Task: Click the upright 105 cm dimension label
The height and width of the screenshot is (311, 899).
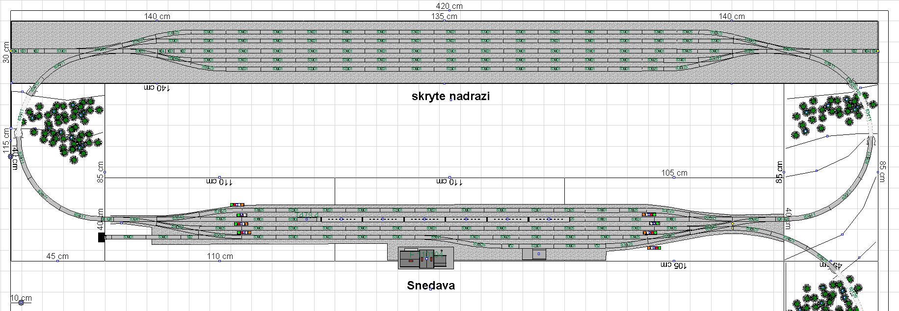Action: click(x=674, y=173)
